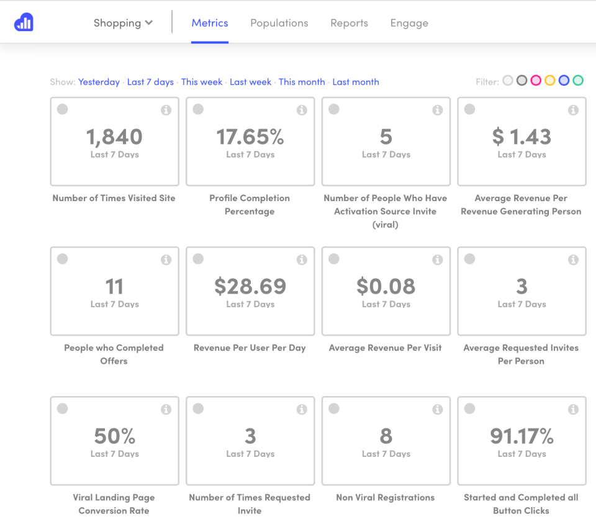Screen dimensions: 596x527
Task: Click info icon on Average Revenue Per Revenue Generating Person
Action: (x=572, y=109)
